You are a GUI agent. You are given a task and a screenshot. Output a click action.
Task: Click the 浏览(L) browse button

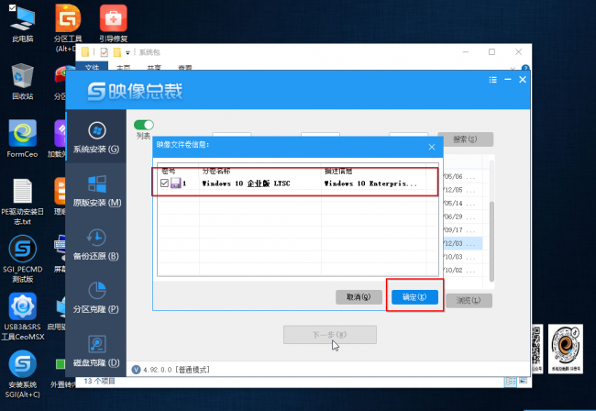pos(469,300)
